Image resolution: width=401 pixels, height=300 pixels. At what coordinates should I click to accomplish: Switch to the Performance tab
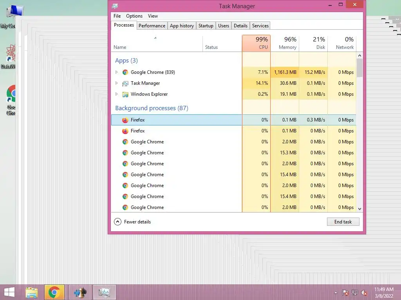[152, 26]
